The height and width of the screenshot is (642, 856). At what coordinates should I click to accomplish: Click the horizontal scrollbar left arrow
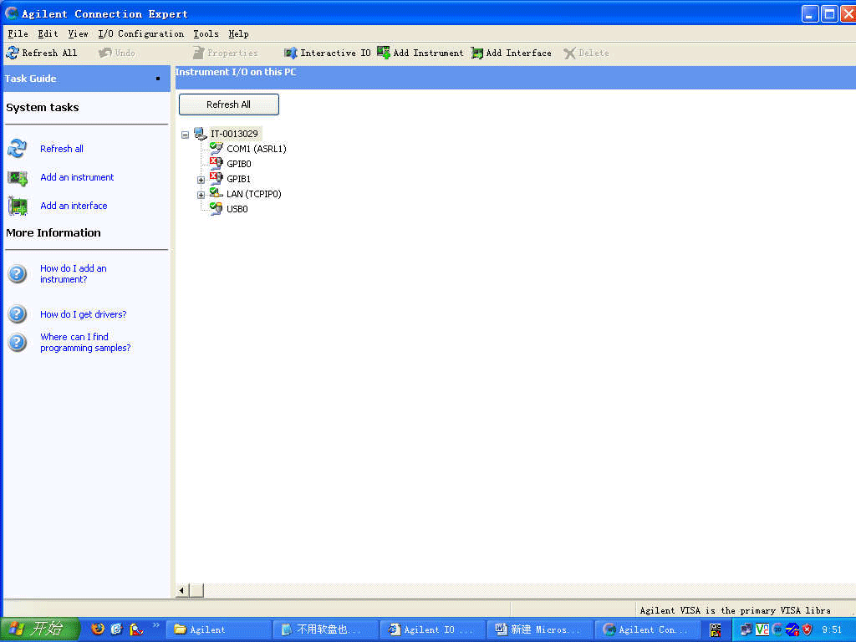click(182, 590)
